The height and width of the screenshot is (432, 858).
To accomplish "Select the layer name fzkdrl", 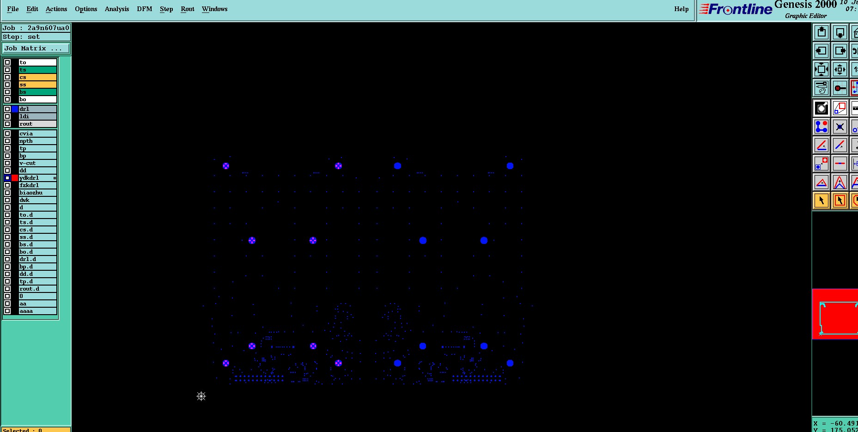I will click(37, 185).
